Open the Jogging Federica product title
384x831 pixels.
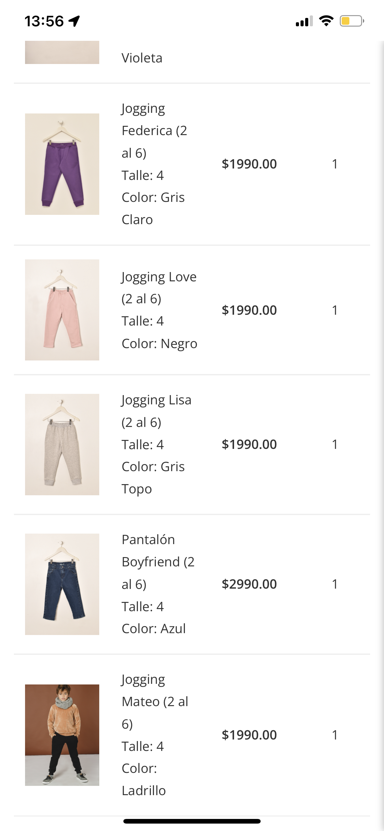coord(154,130)
